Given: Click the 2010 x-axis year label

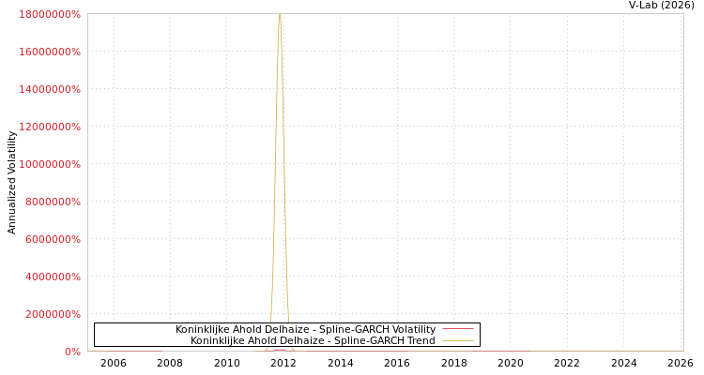Looking at the screenshot, I should [x=227, y=363].
